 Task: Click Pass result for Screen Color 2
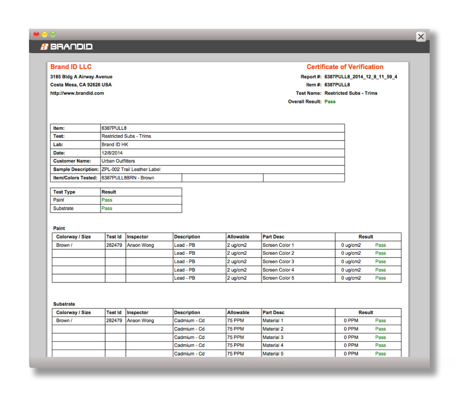[x=380, y=253]
